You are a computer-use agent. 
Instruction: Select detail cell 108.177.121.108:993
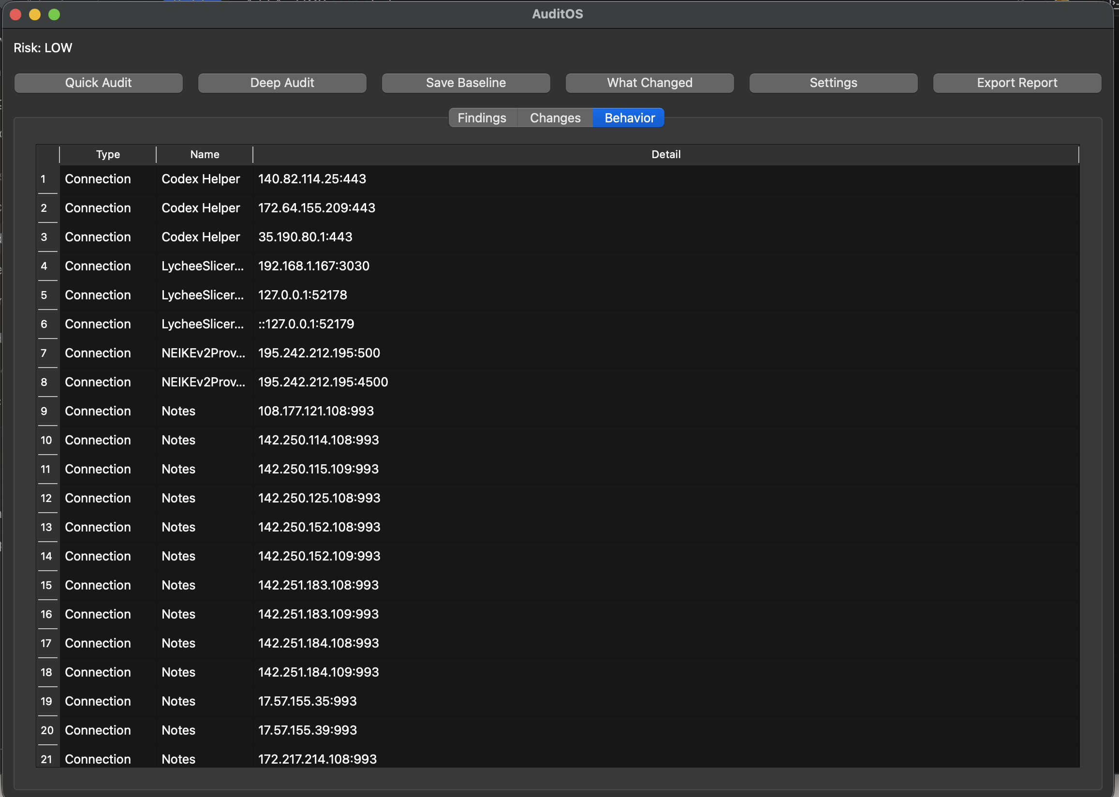click(x=666, y=411)
